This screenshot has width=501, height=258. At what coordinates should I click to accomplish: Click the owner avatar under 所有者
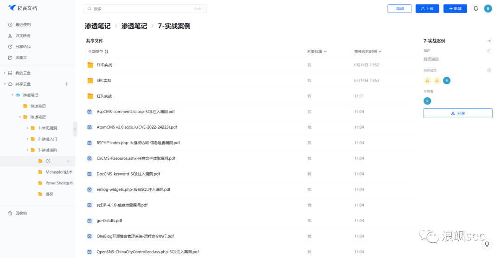click(427, 101)
